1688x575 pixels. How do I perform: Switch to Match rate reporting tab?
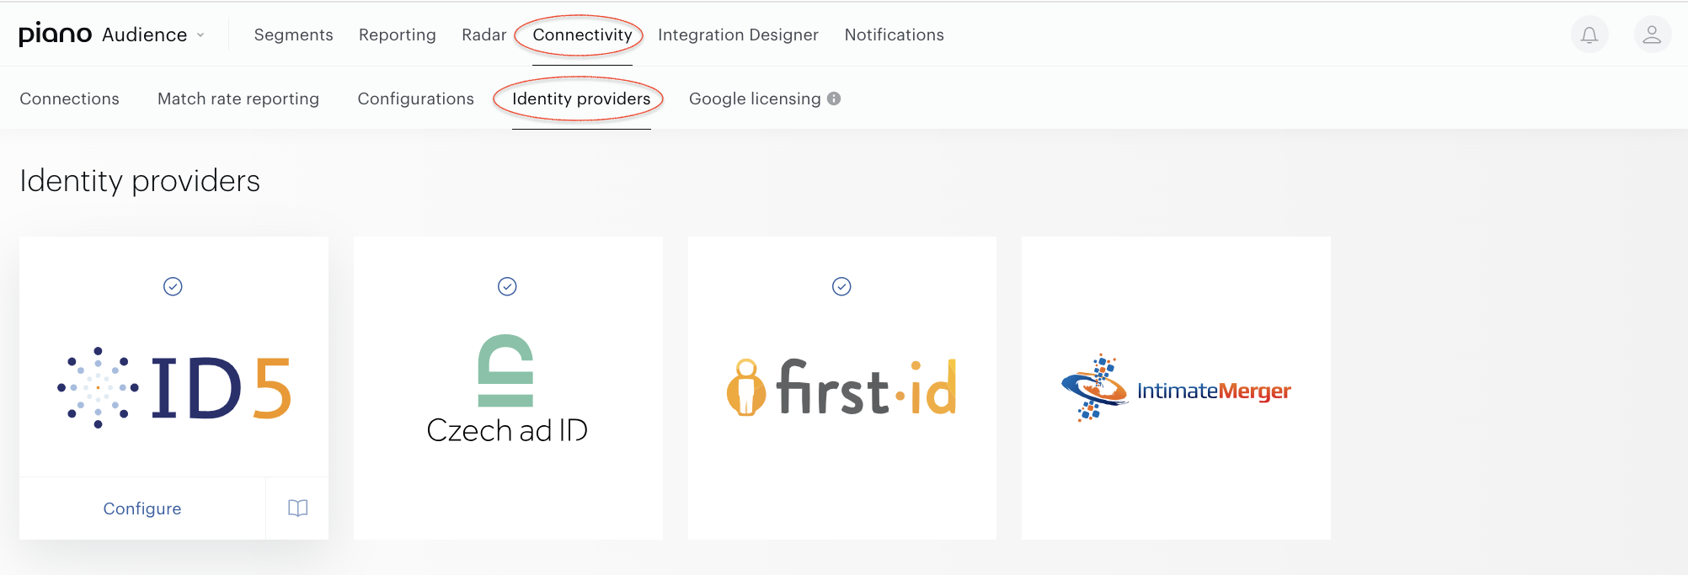pos(238,98)
